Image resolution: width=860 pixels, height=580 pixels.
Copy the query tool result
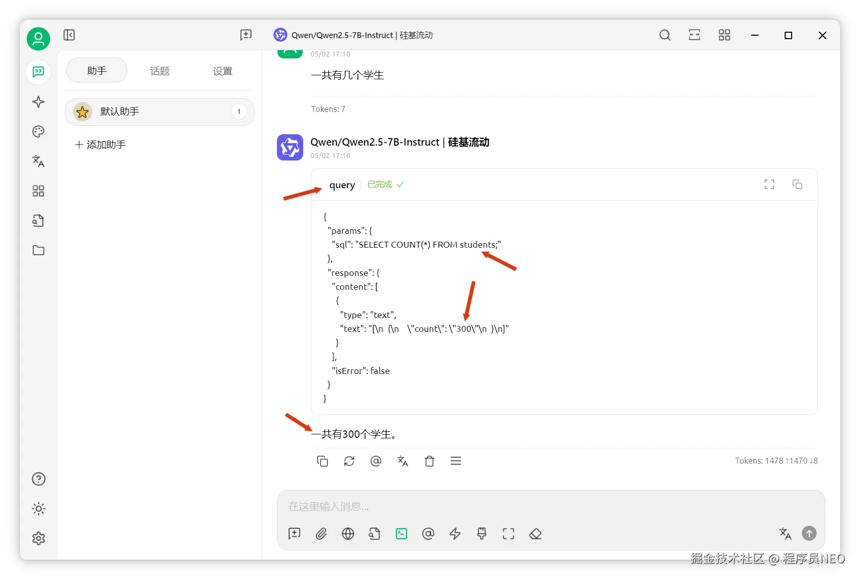[797, 184]
